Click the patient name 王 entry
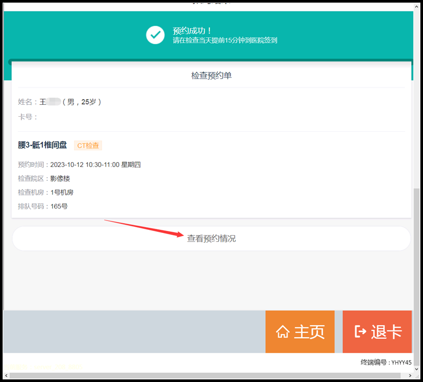This screenshot has height=382, width=423. [x=44, y=102]
